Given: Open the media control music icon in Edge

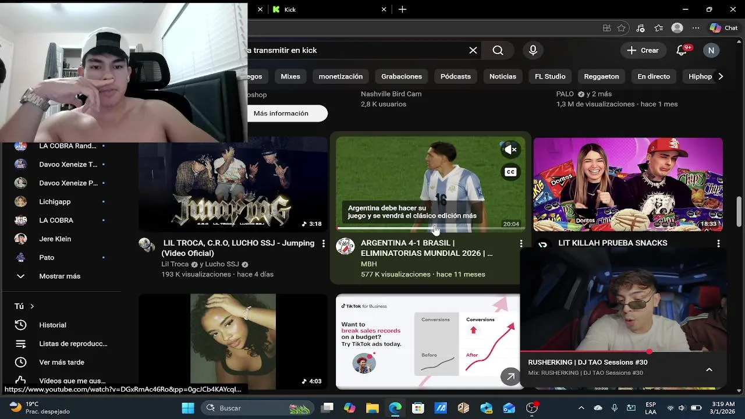Looking at the screenshot, I should [640, 28].
